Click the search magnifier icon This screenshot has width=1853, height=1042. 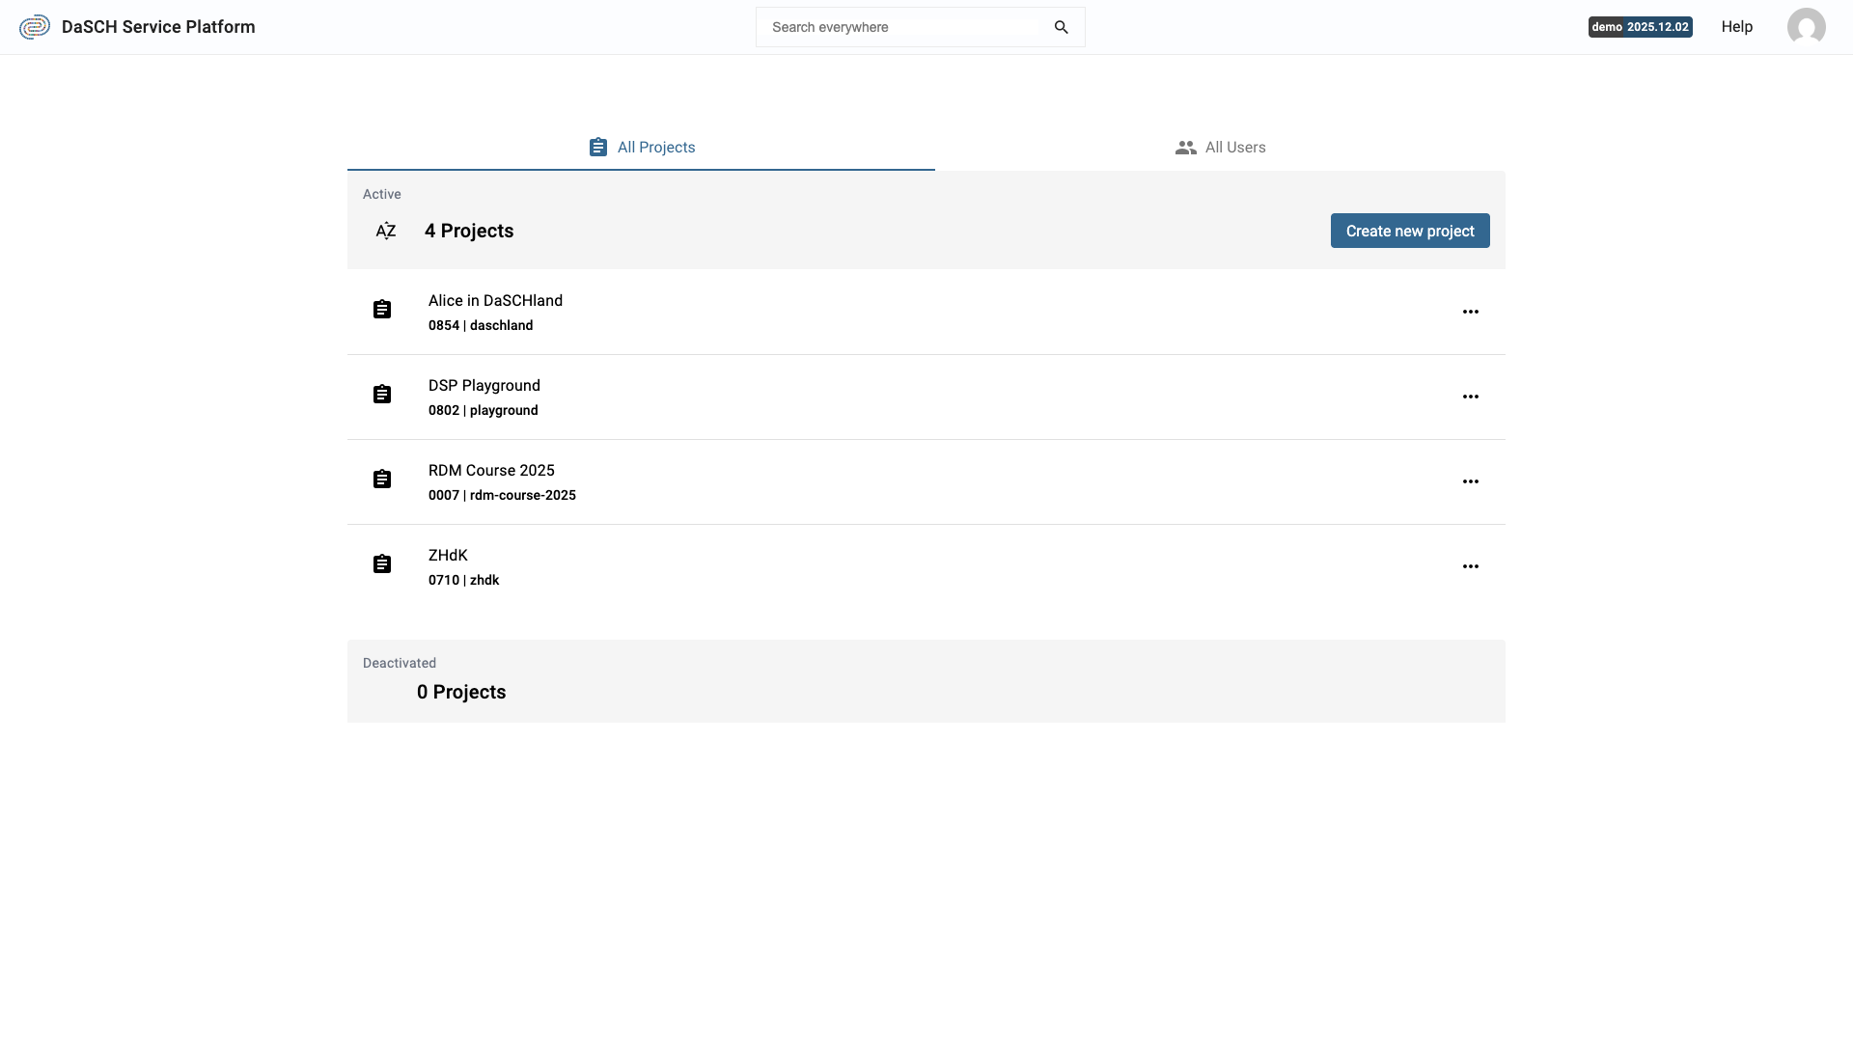[1062, 27]
